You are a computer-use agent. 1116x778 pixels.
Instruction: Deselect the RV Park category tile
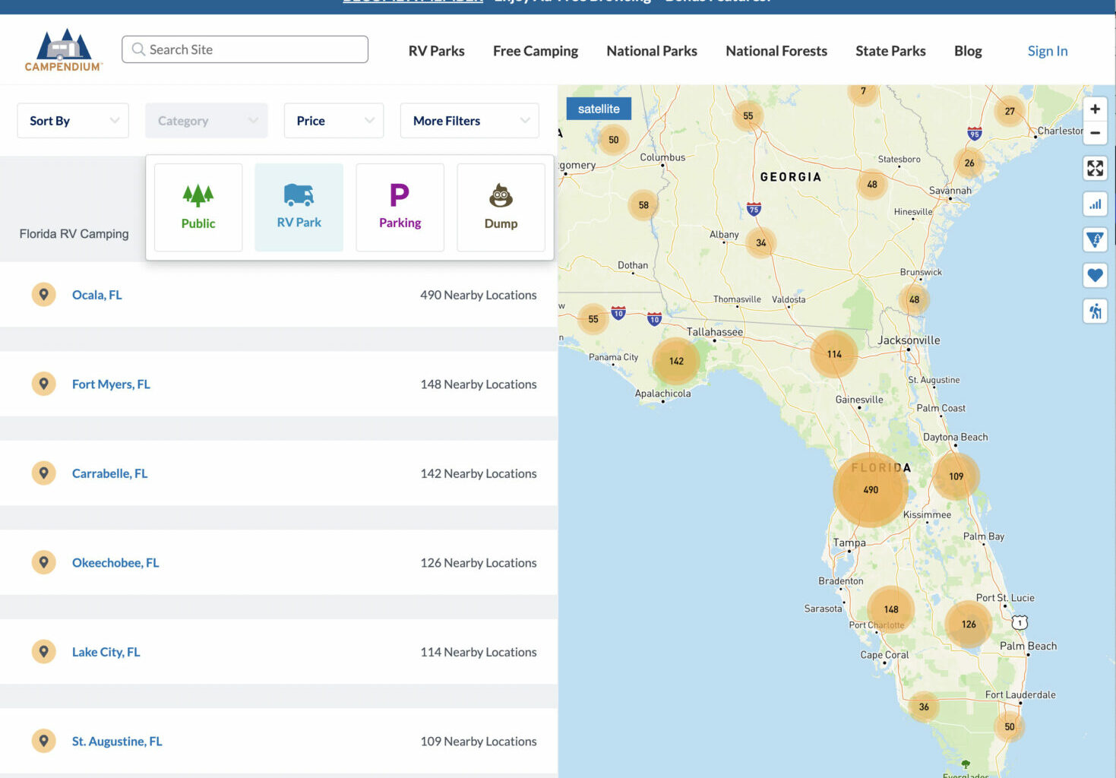[299, 207]
